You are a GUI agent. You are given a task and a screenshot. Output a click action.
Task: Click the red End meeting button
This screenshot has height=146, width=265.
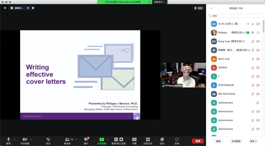point(198,141)
